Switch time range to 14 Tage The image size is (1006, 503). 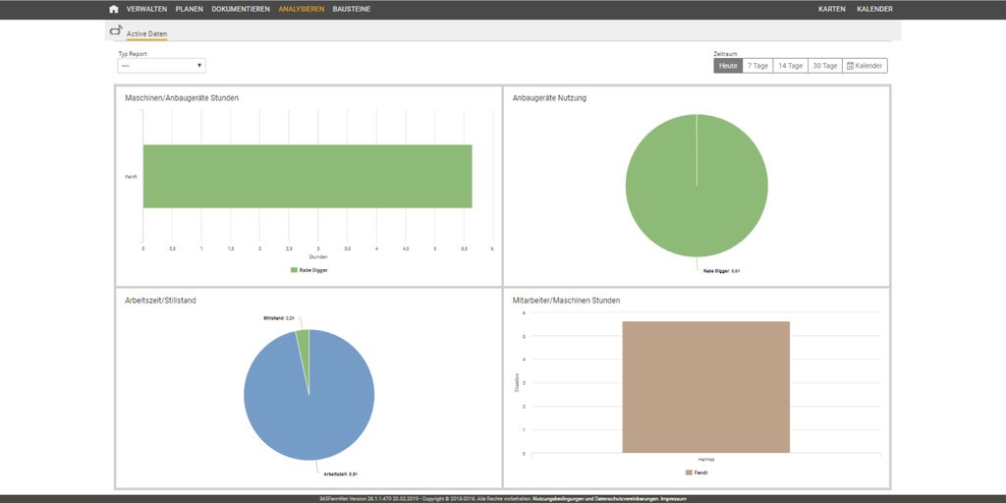pos(789,66)
